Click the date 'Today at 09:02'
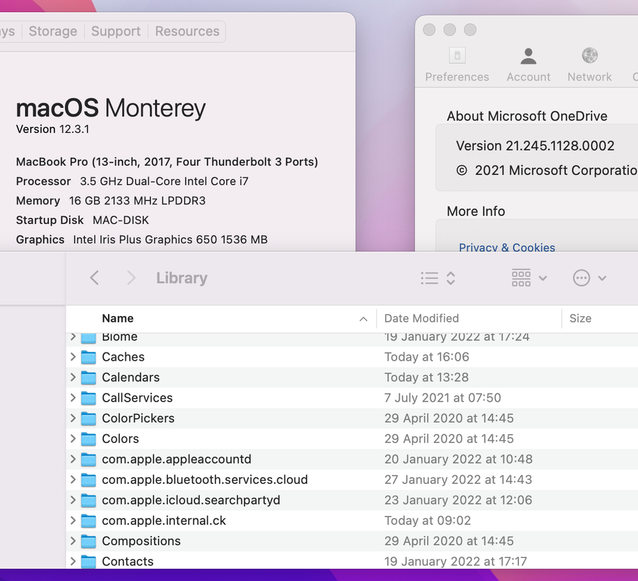This screenshot has height=581, width=638. pyautogui.click(x=427, y=520)
